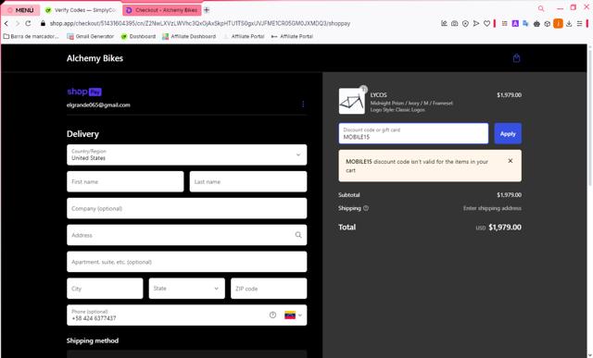
Task: Click the phone help question-mark icon
Action: pos(272,315)
